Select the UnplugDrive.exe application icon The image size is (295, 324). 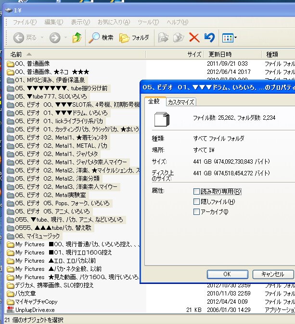(x=10, y=310)
